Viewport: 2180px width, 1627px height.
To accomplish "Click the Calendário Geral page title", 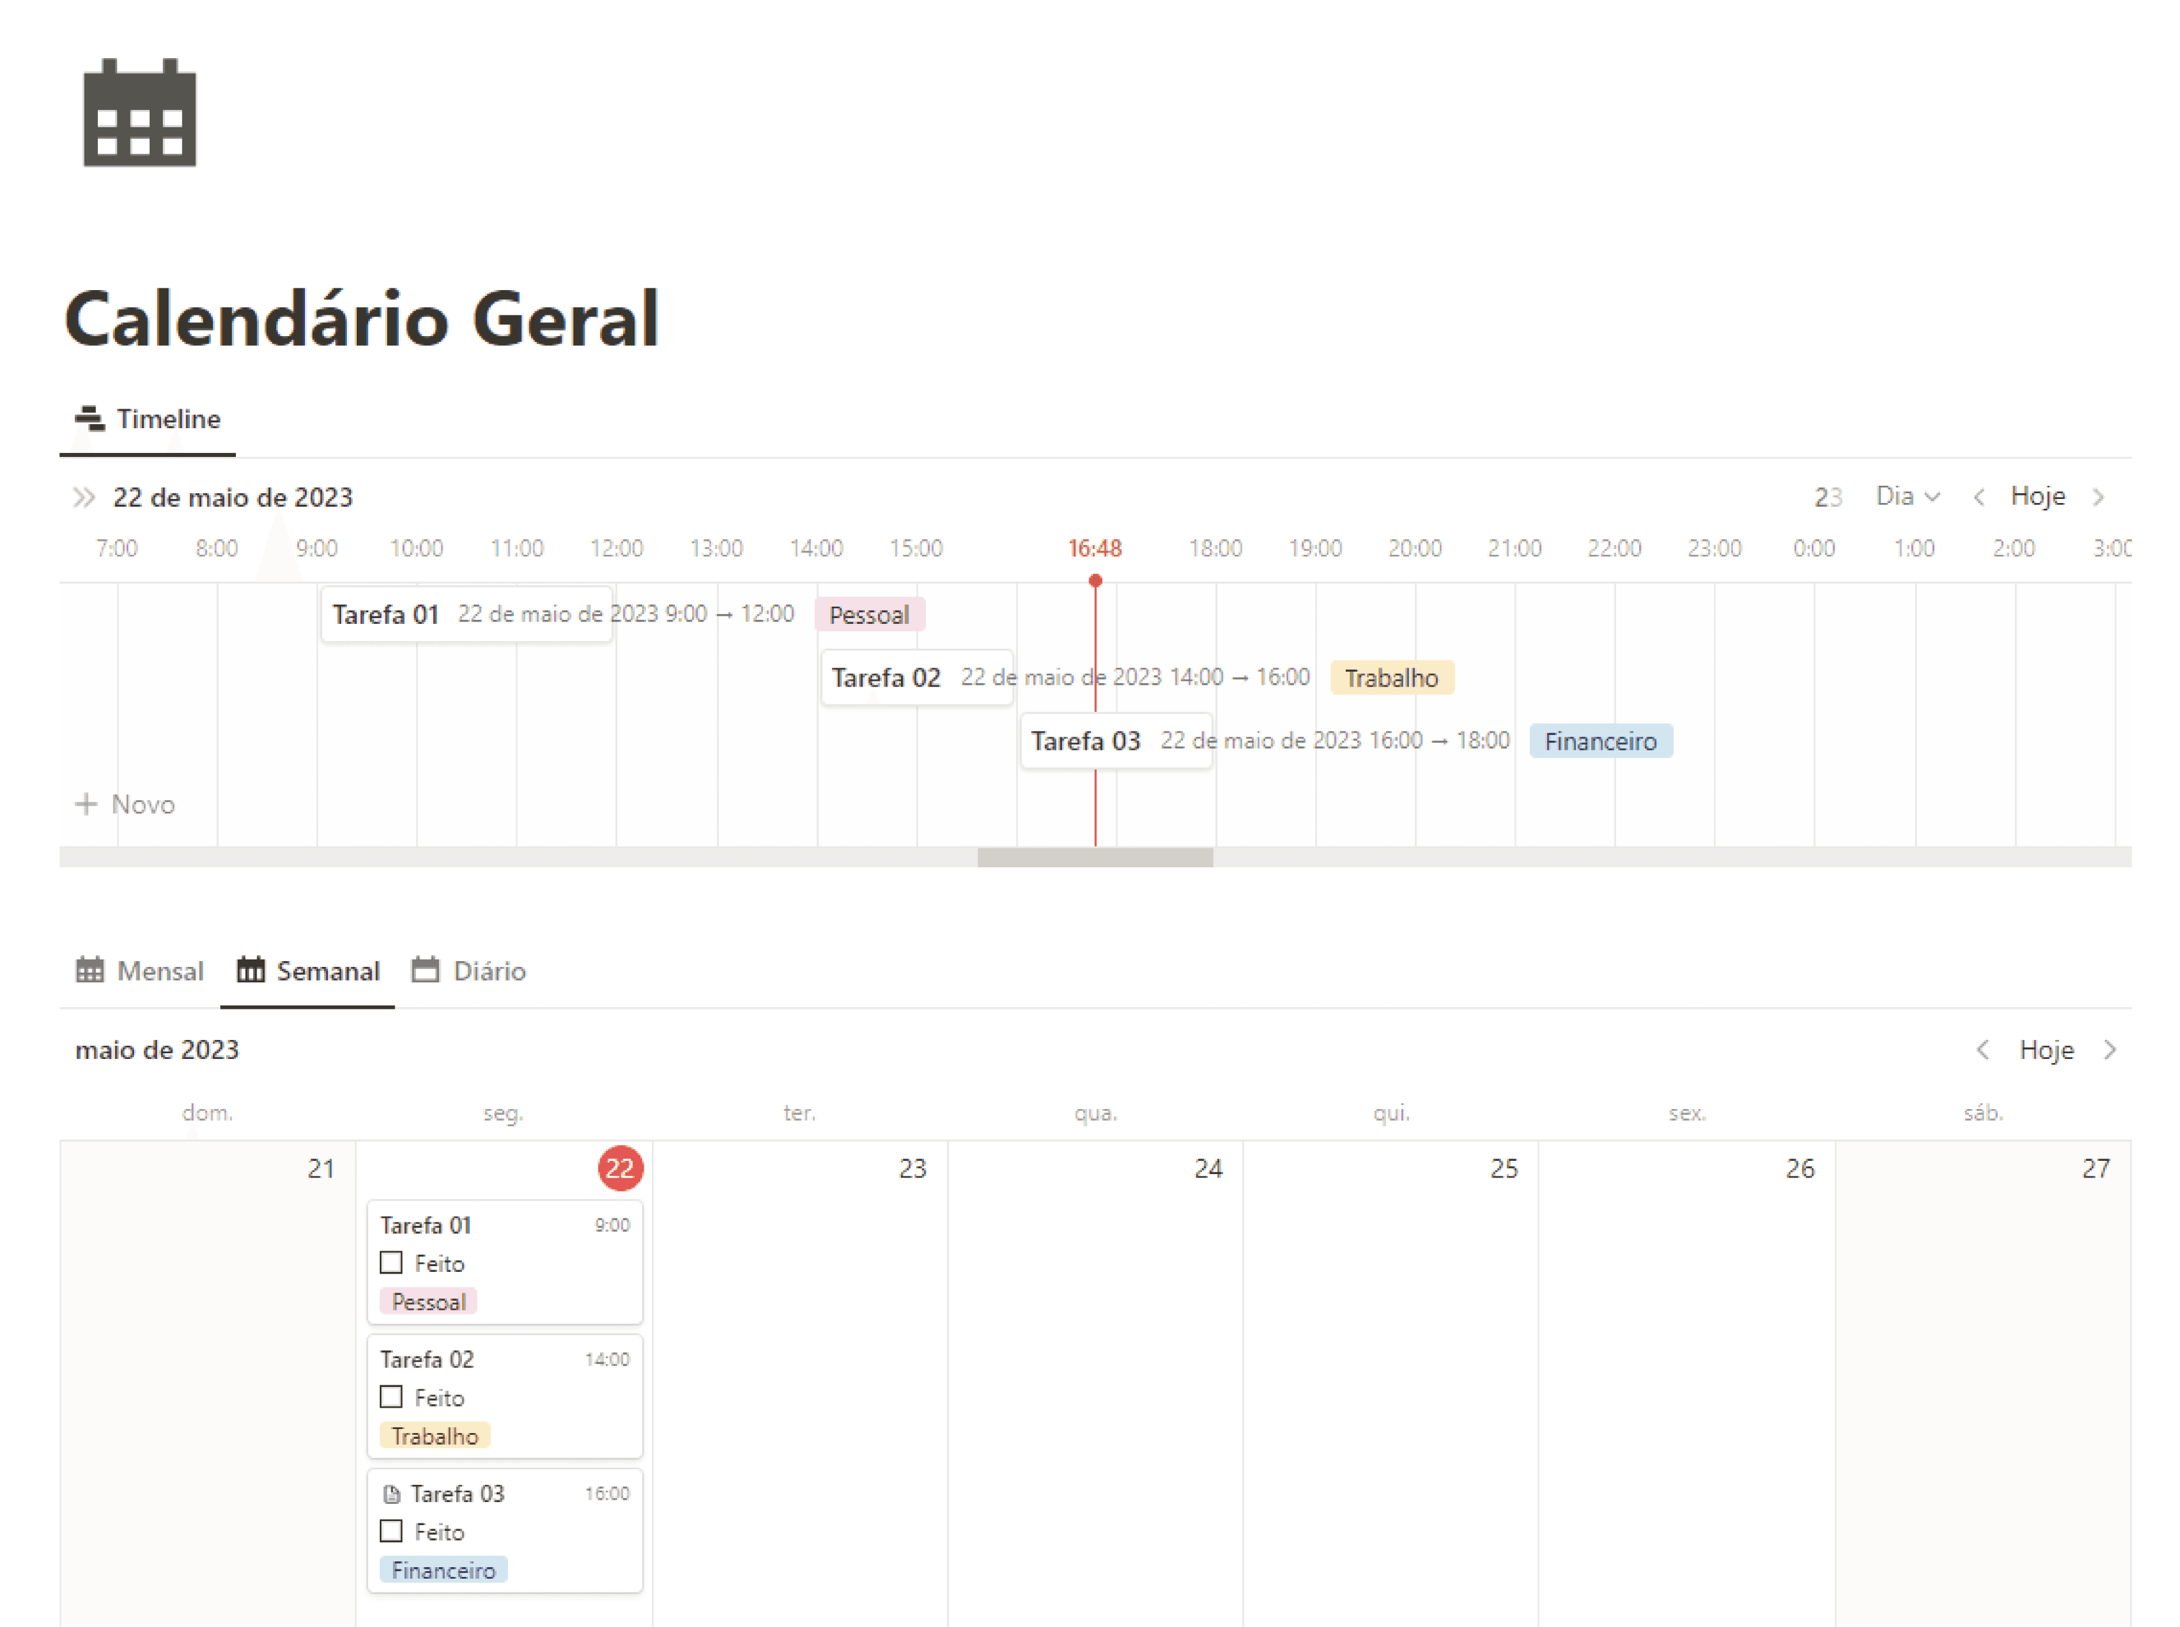I will 362,319.
